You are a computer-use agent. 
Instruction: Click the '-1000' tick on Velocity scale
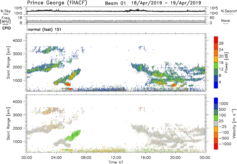(x=225, y=144)
